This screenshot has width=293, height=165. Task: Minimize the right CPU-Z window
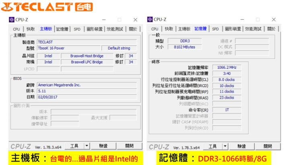[x=243, y=19]
